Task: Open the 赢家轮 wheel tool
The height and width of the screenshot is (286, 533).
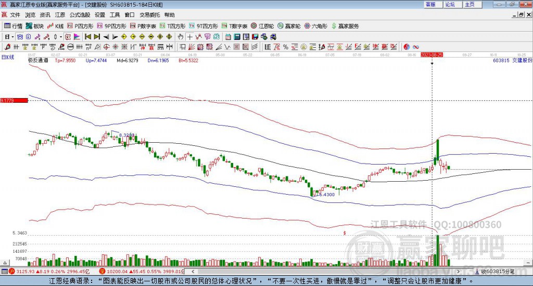Action: pos(289,26)
